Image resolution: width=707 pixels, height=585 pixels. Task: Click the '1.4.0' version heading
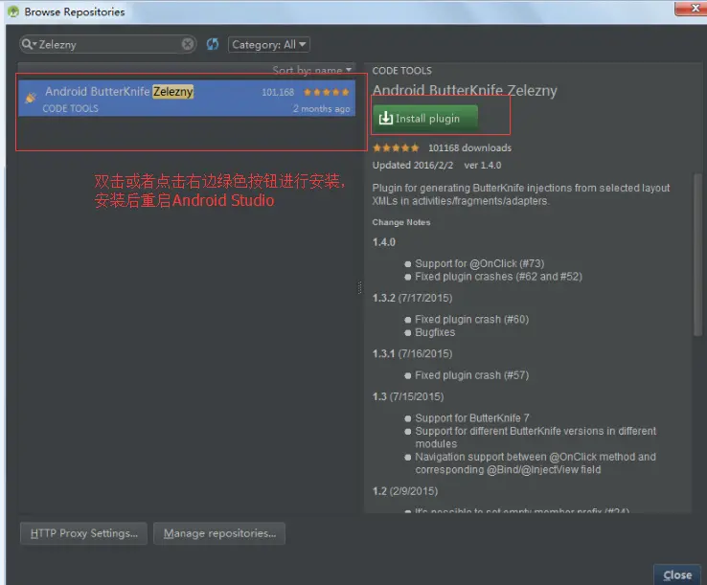(384, 242)
